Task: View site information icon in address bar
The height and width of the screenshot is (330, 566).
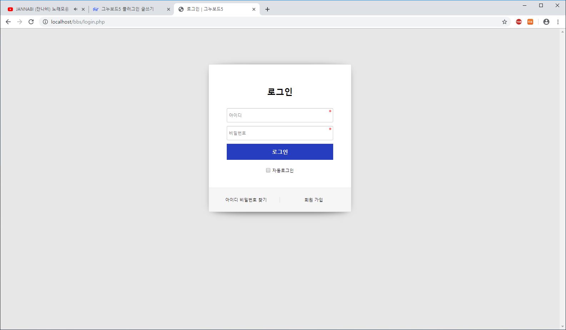Action: tap(45, 22)
